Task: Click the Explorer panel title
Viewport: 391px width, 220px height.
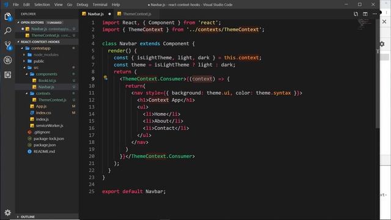Action: (x=28, y=14)
